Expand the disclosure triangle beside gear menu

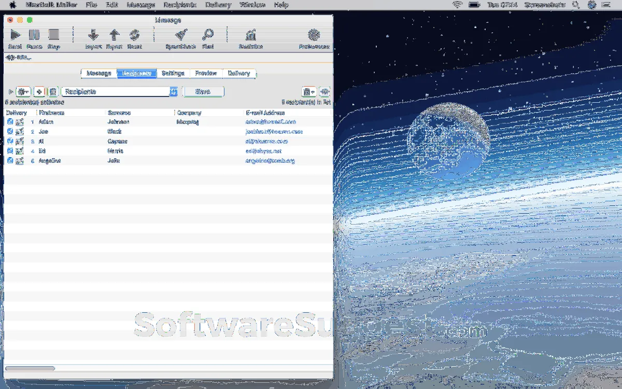[11, 92]
